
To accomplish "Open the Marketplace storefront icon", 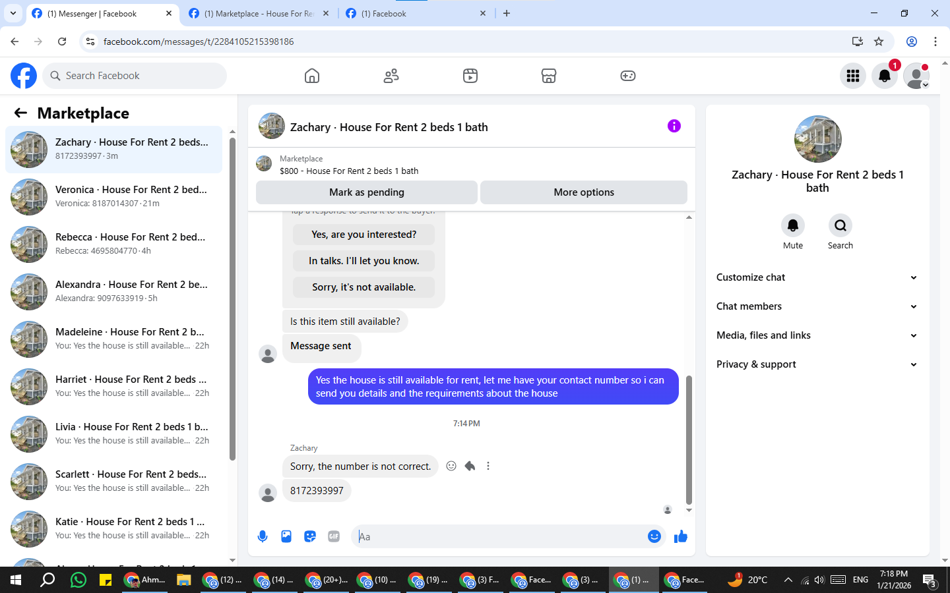I will 549,76.
